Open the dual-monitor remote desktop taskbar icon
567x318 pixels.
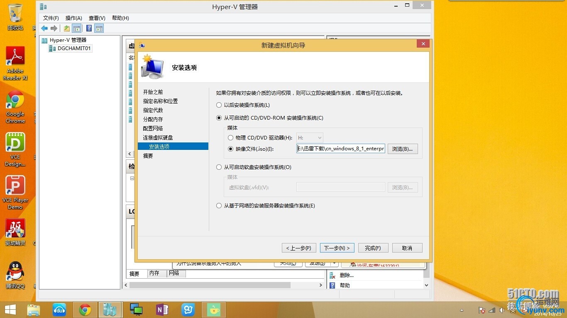tap(136, 310)
